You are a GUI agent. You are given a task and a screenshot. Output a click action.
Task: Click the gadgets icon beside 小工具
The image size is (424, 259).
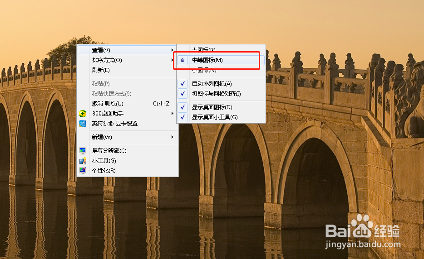(83, 161)
